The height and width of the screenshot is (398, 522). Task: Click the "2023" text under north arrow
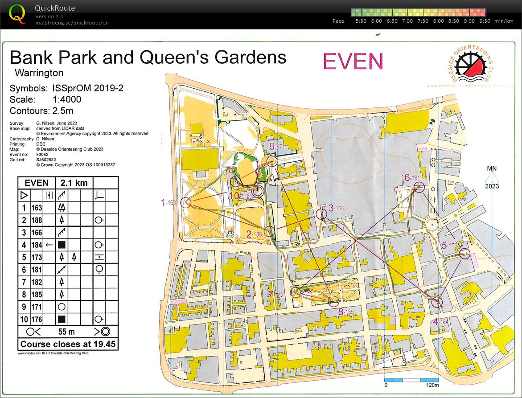(x=492, y=186)
